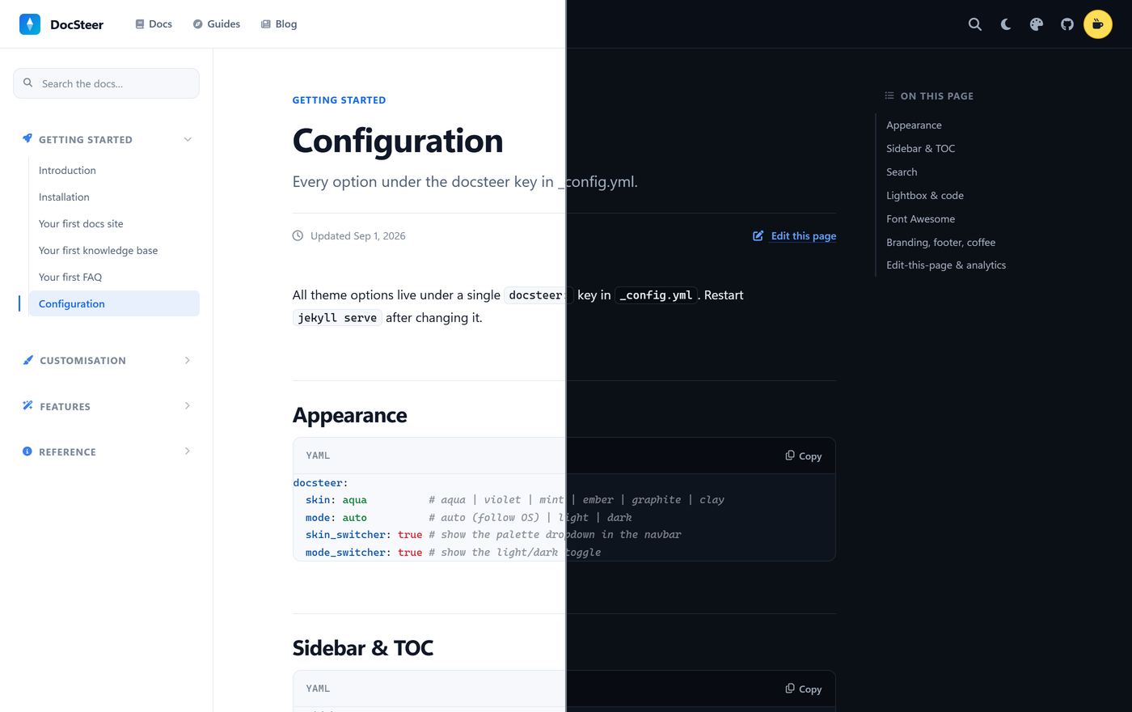This screenshot has width=1132, height=712.
Task: Toggle dark mode with the moon icon
Action: [x=1006, y=24]
